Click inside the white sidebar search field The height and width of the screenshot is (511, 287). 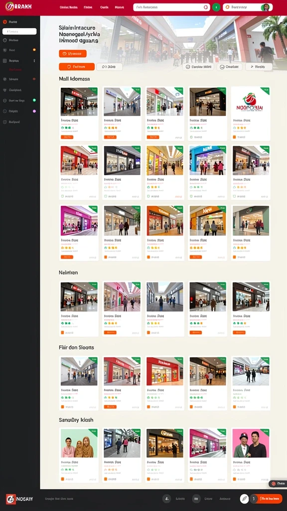pyautogui.click(x=19, y=31)
